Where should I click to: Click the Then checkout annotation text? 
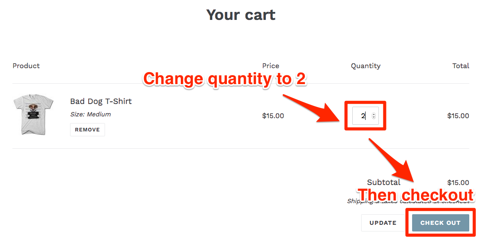click(416, 195)
